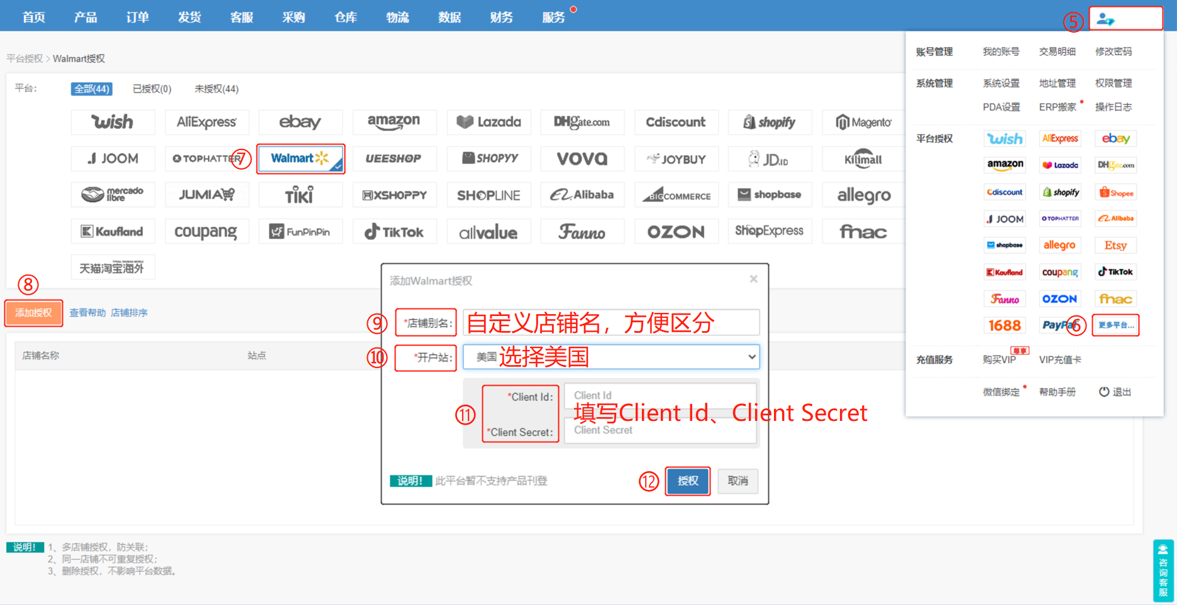Click the OZON platform icon

tap(676, 231)
